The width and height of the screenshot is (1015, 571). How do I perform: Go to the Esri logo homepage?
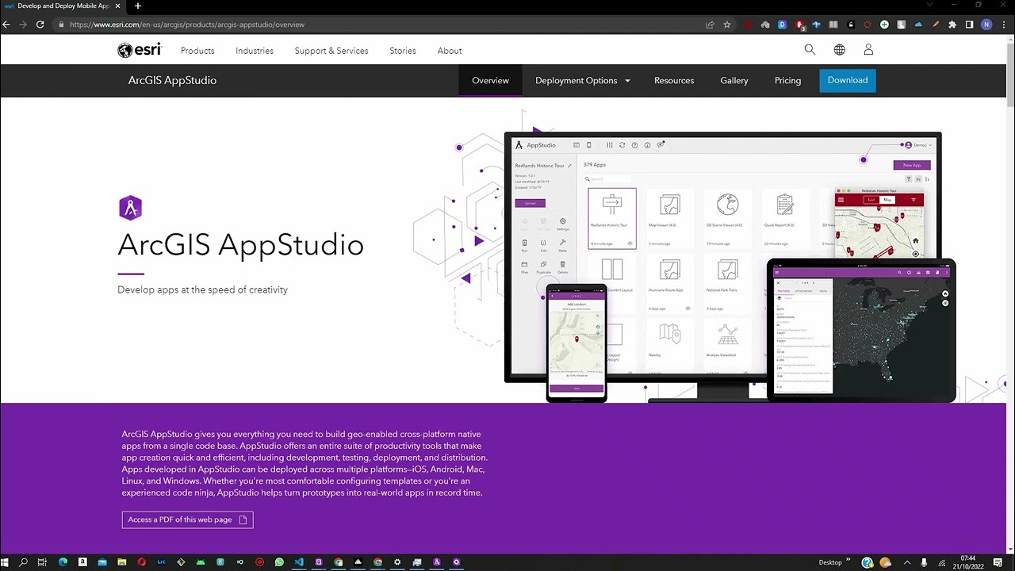point(140,50)
